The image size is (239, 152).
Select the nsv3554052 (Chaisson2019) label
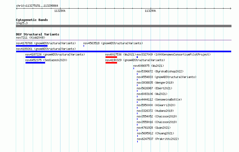[157, 116]
